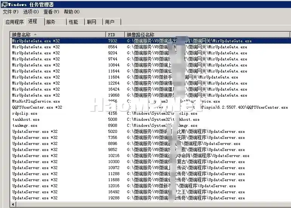Switch to the 用户 tab

(x=112, y=22)
